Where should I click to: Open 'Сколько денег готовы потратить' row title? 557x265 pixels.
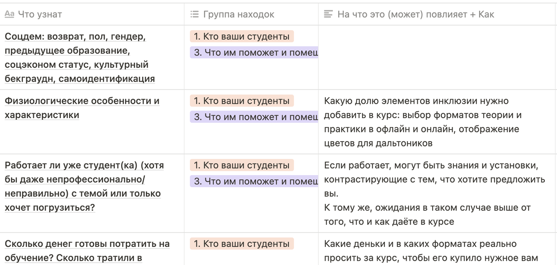tap(87, 251)
